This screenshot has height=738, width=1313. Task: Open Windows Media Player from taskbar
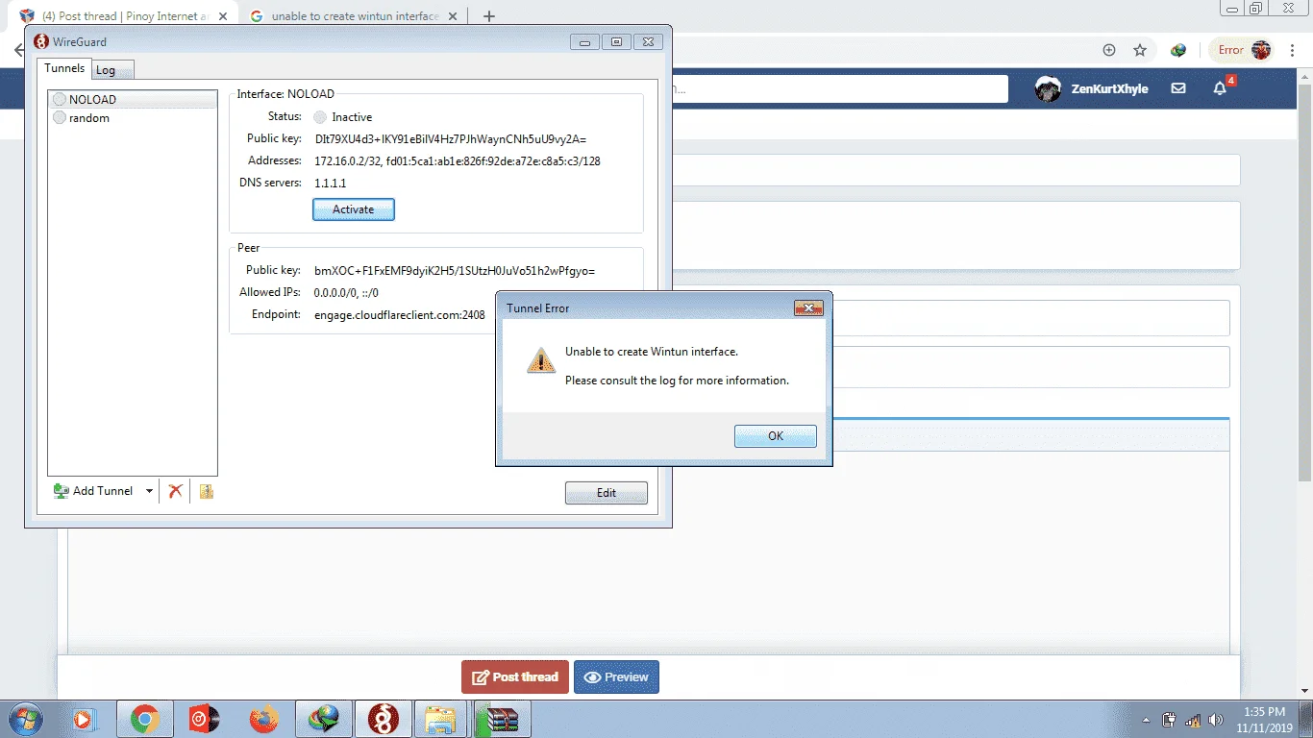click(85, 719)
